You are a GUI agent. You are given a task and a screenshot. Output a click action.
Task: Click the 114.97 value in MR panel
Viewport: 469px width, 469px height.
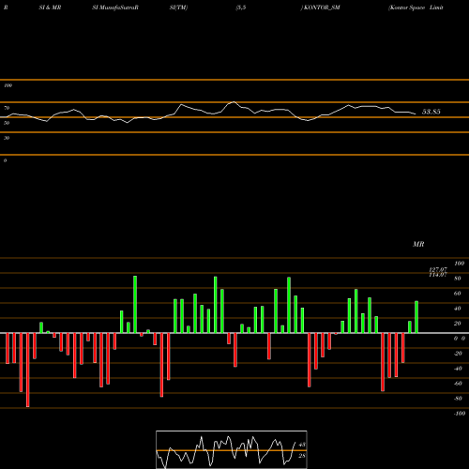(438, 275)
